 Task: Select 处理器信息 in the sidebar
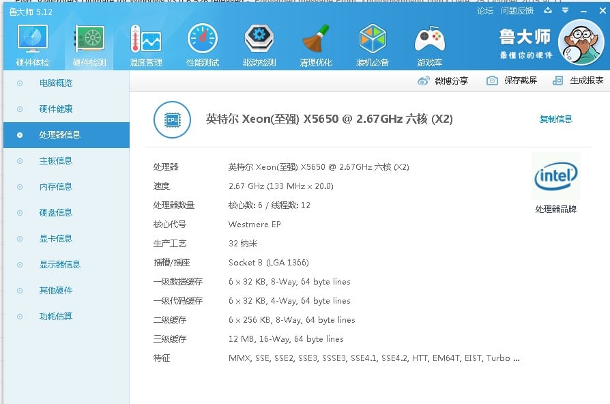point(66,135)
